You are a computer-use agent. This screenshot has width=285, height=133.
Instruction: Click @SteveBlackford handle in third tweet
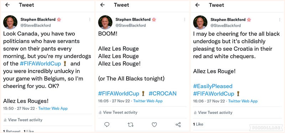pos(226,26)
